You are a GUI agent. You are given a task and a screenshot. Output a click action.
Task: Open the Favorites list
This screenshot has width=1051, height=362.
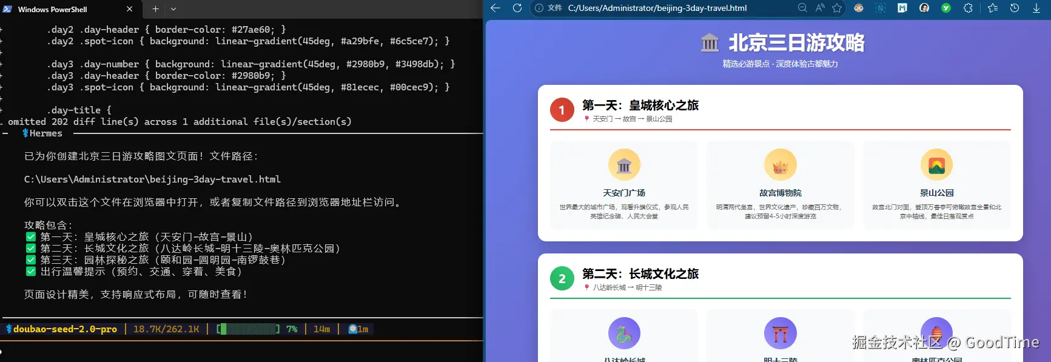tap(993, 8)
